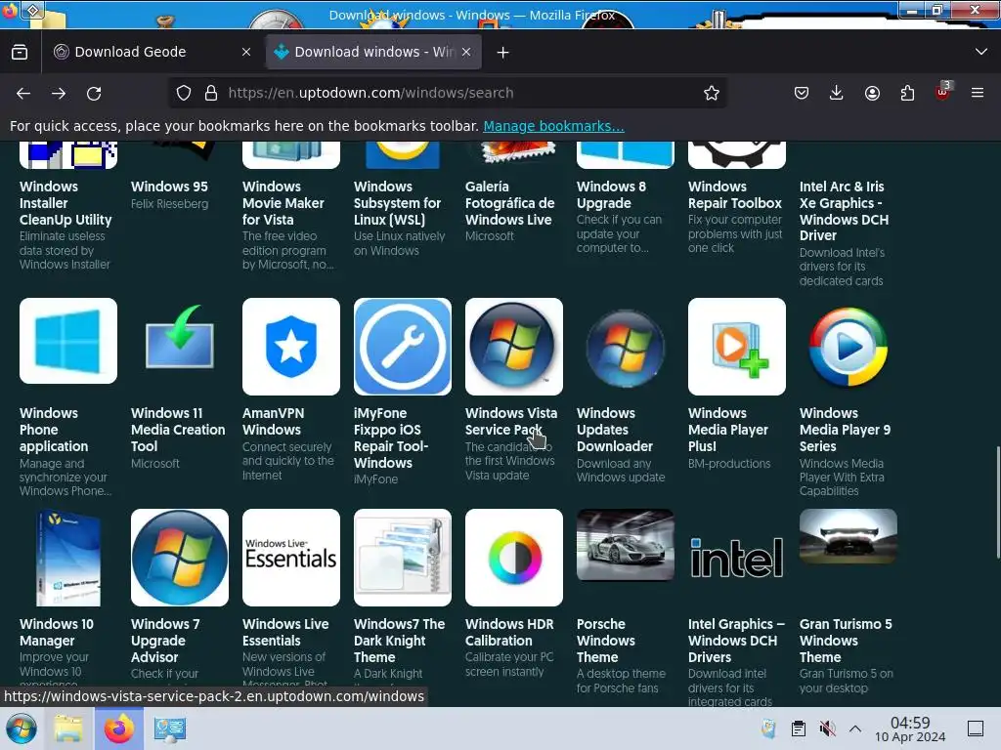This screenshot has height=750, width=1001.
Task: Click the Windows 7 Upgrade Advisor icon
Action: click(180, 558)
